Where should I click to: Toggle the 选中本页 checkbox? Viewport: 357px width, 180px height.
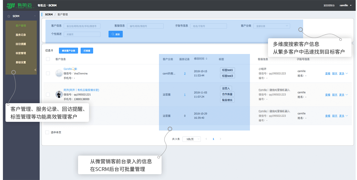[x=47, y=132]
